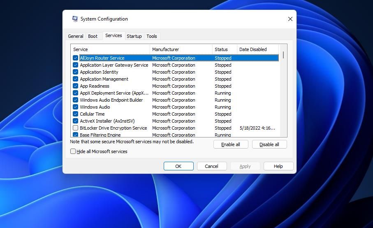Open the Tools tab

152,36
